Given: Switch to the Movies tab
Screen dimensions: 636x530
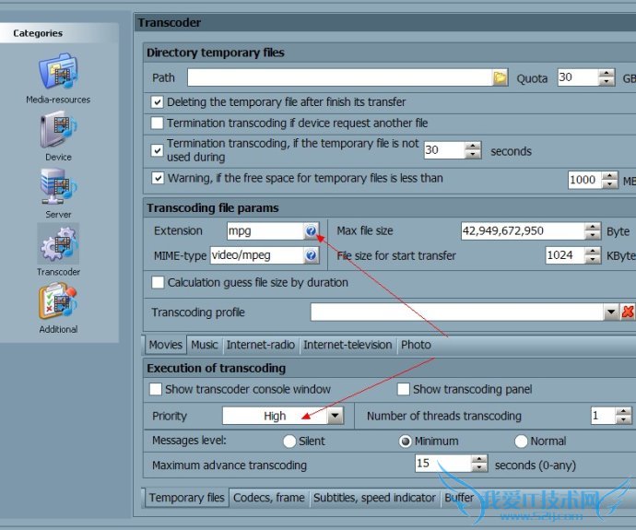Looking at the screenshot, I should click(x=166, y=345).
